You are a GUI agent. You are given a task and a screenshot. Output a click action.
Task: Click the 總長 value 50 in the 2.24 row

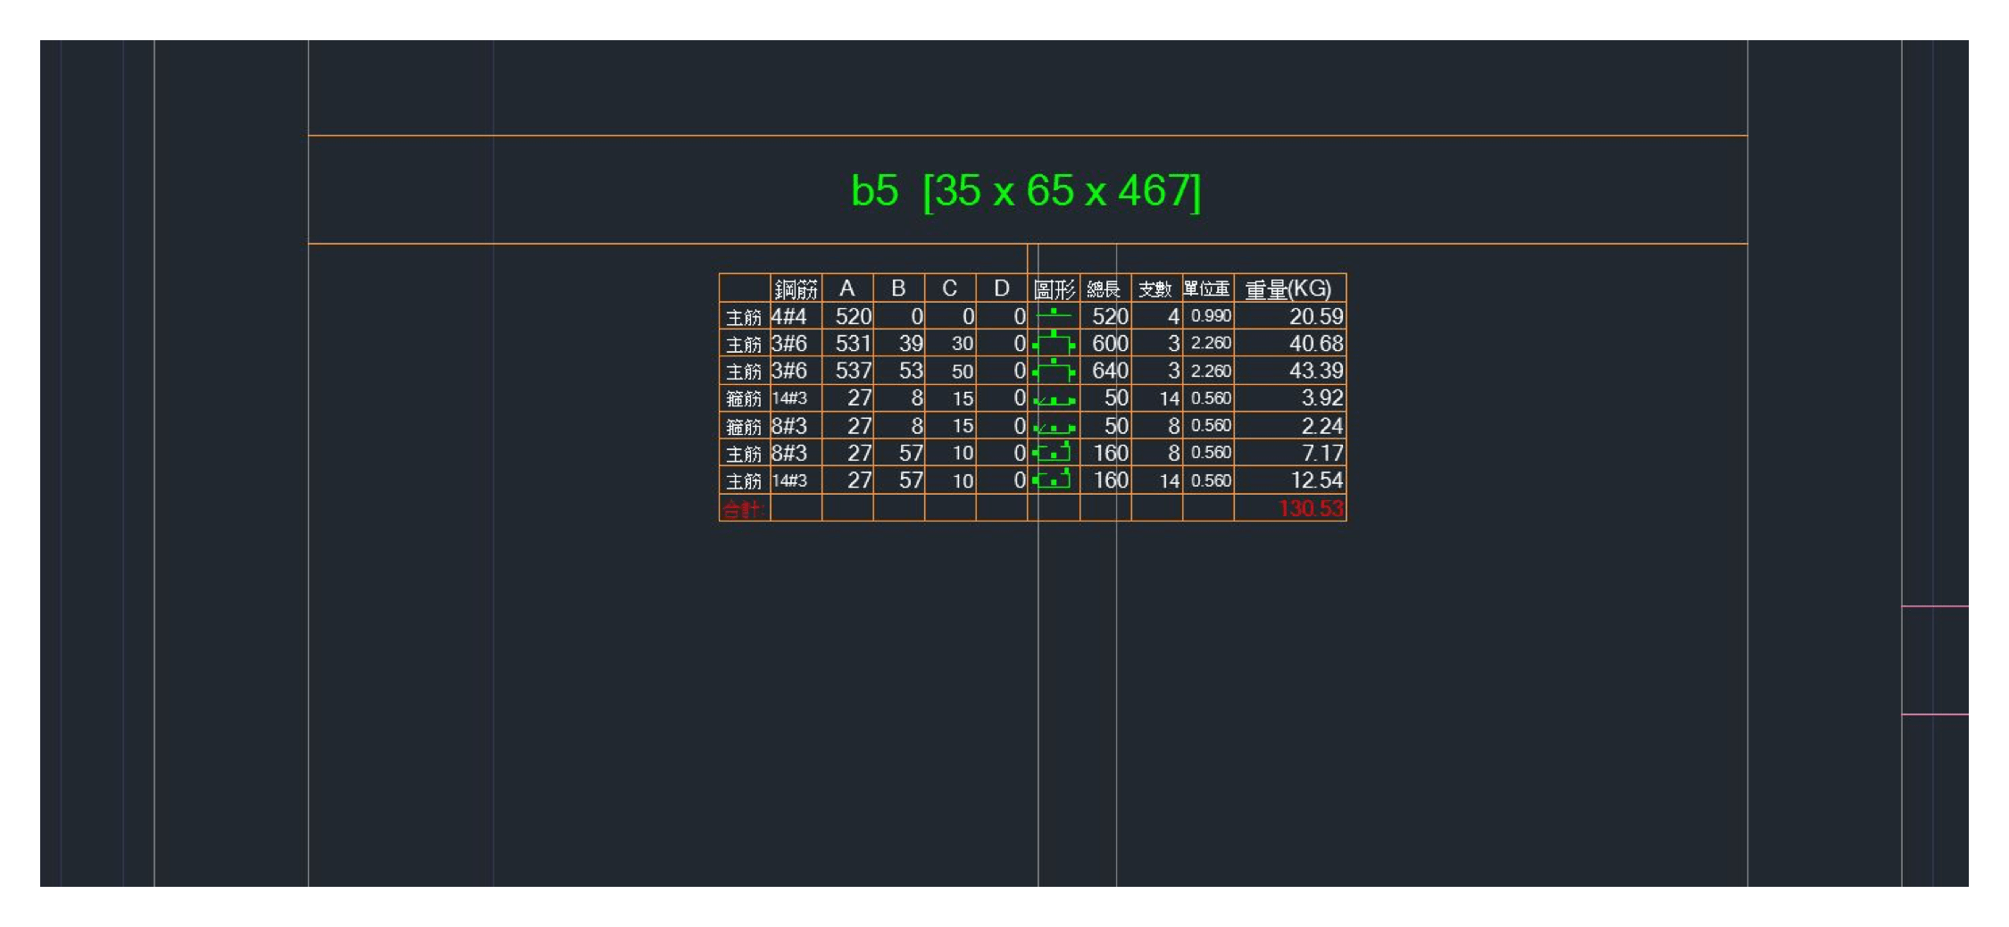[x=1116, y=426]
